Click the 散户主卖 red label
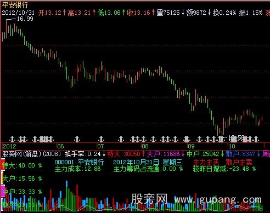This screenshot has width=270, height=213. pos(239,162)
